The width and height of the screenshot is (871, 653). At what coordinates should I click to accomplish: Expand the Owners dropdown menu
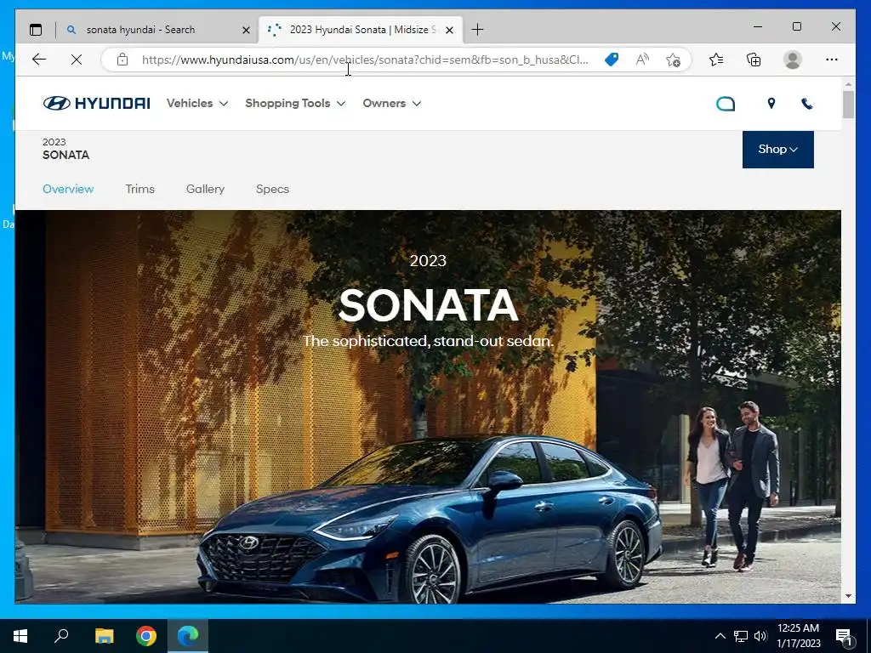[x=391, y=103]
